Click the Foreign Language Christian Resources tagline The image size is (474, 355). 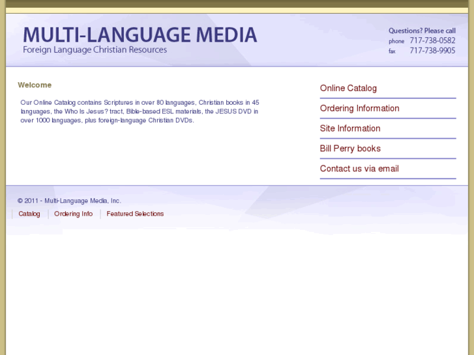95,50
